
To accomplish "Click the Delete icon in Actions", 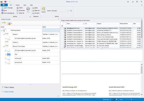I will click(x=18, y=8).
